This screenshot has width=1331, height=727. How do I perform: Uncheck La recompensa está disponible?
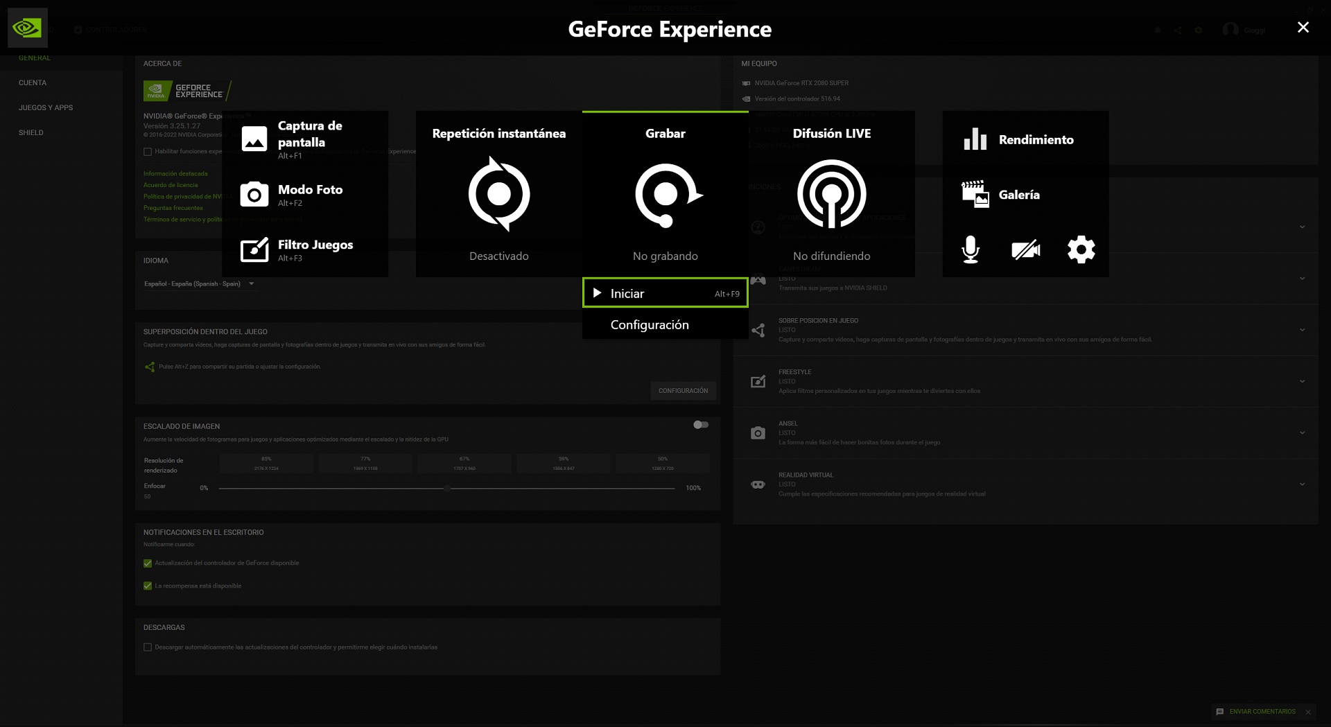click(x=148, y=586)
